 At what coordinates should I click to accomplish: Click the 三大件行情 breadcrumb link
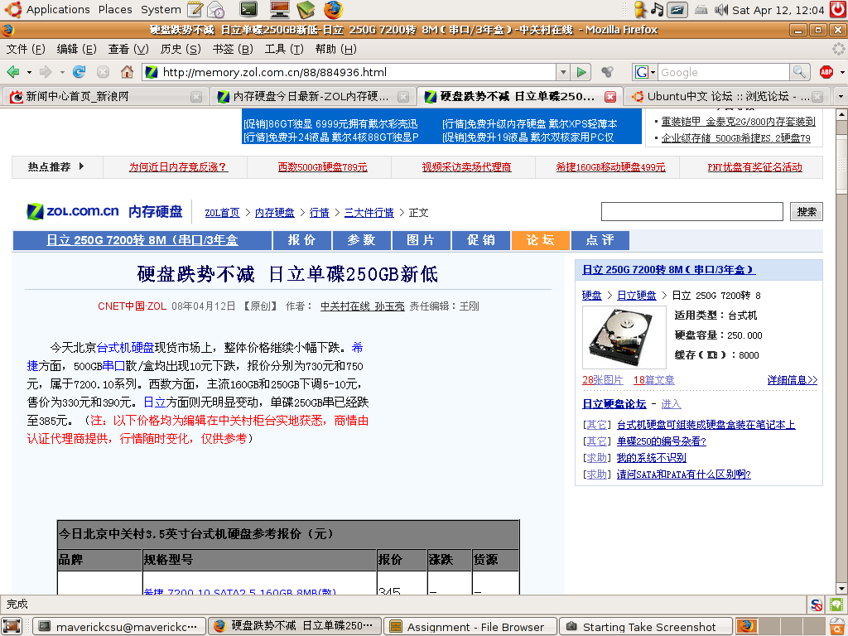(369, 213)
